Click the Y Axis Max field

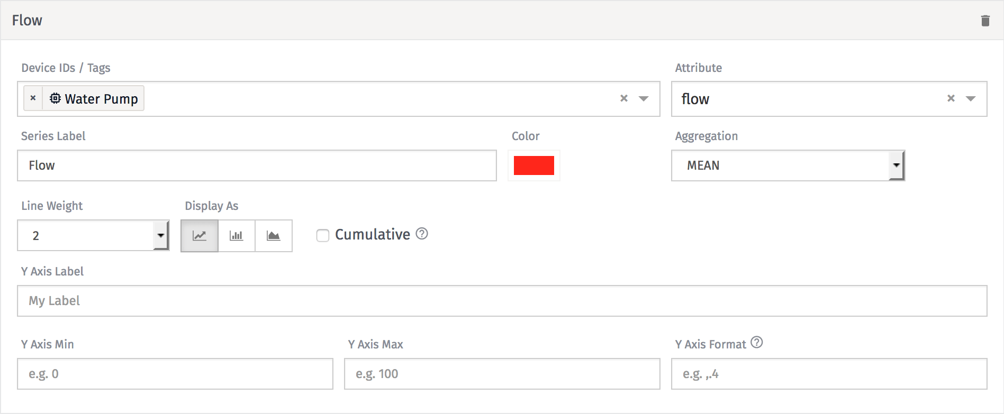502,374
